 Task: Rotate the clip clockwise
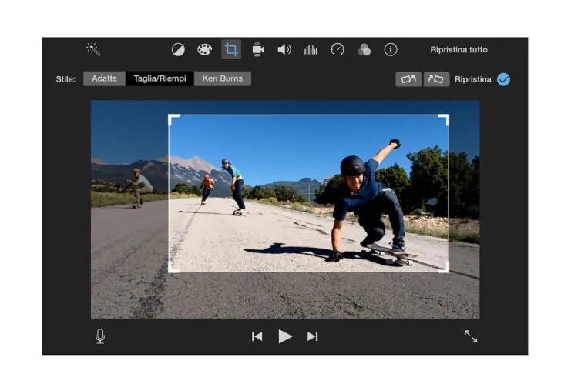click(x=436, y=79)
